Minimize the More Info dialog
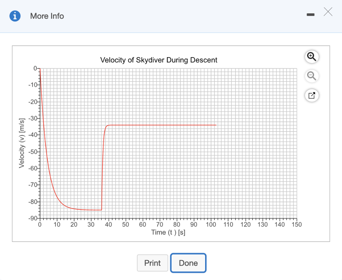The width and height of the screenshot is (342, 280). (310, 15)
